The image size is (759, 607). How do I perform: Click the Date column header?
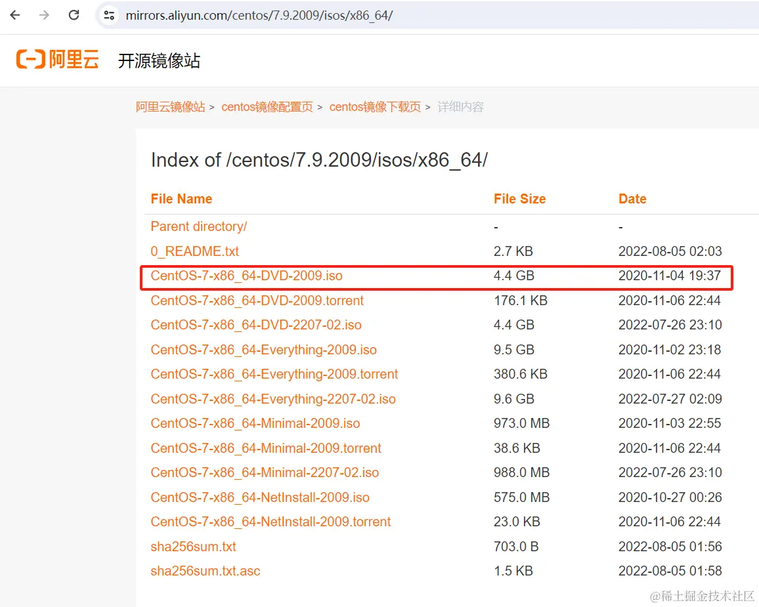632,199
